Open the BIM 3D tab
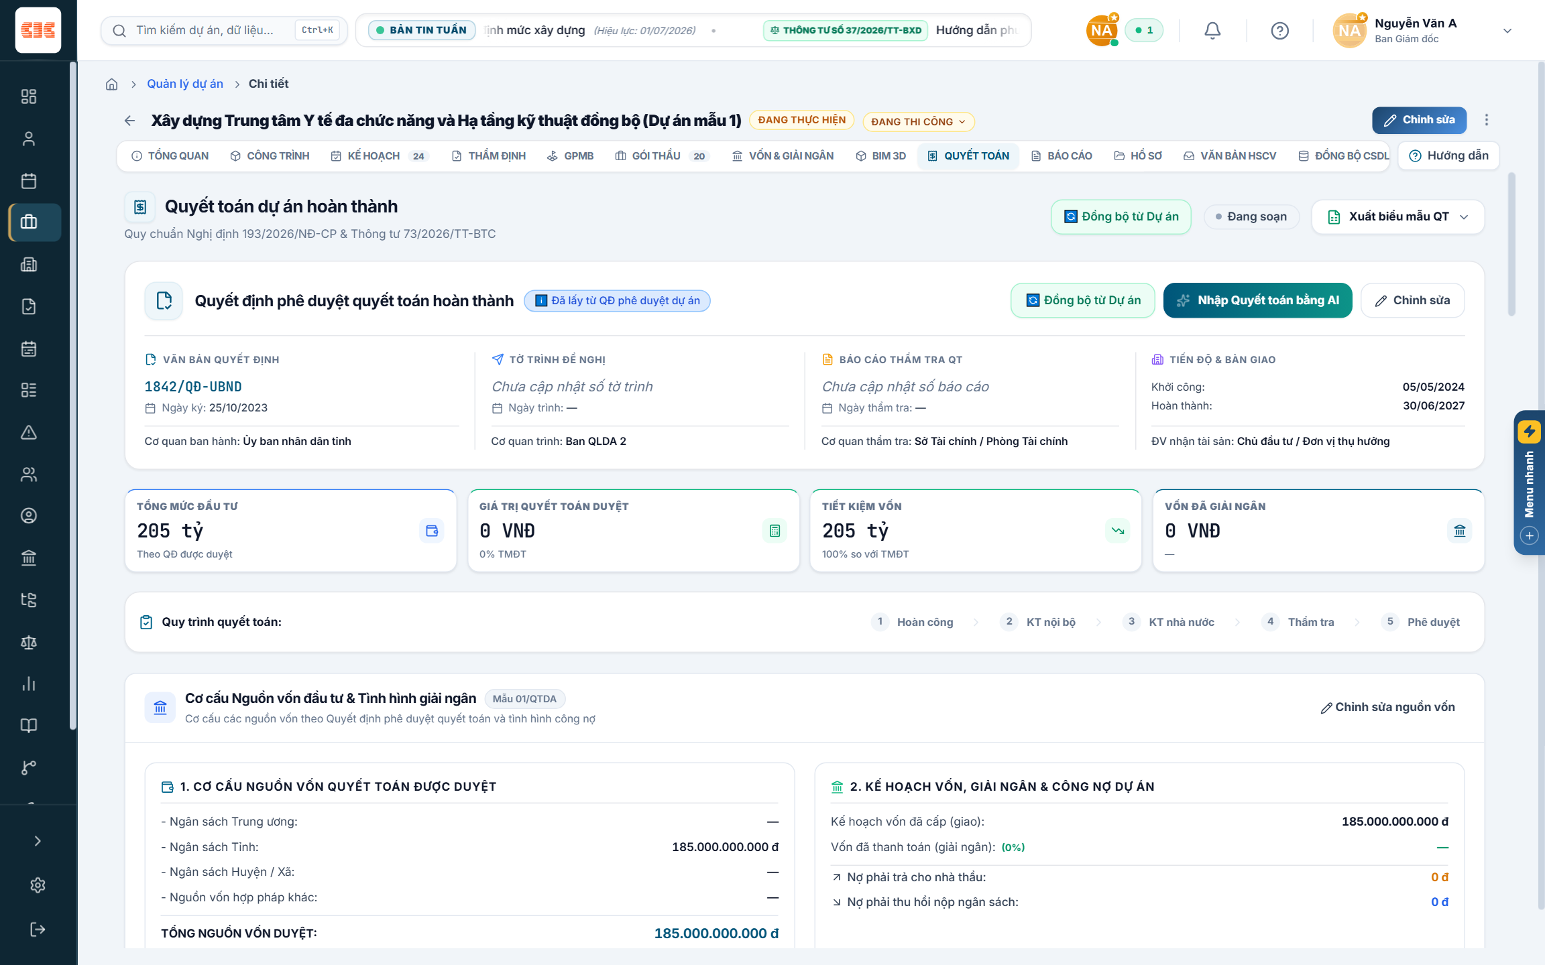Image resolution: width=1545 pixels, height=965 pixels. click(880, 155)
